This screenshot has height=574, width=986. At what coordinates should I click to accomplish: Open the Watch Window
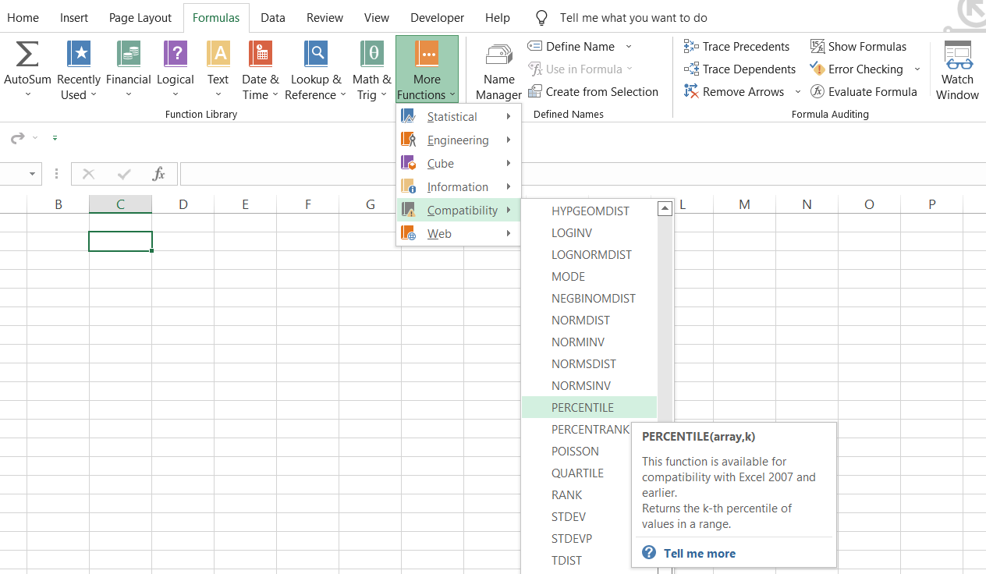point(957,72)
